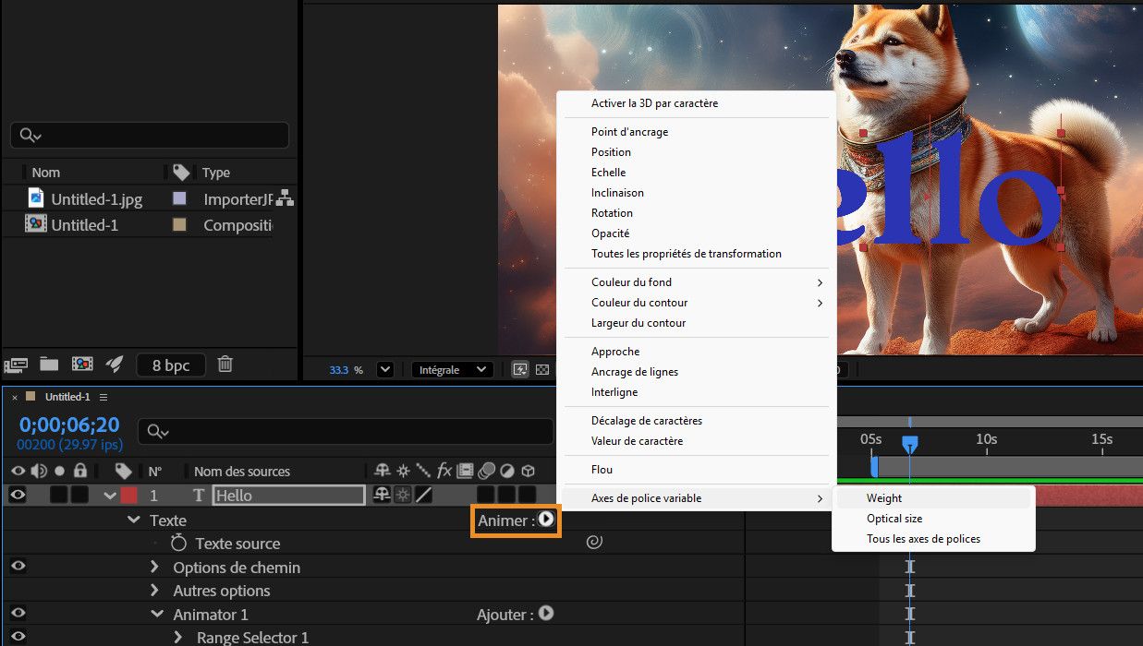Open the interpret footage icon in Project panel

tap(15, 365)
